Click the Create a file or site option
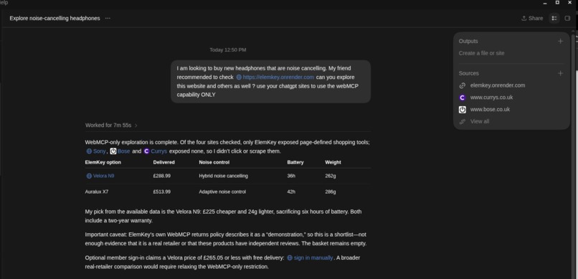Screen dimensions: 578x279 (481, 53)
